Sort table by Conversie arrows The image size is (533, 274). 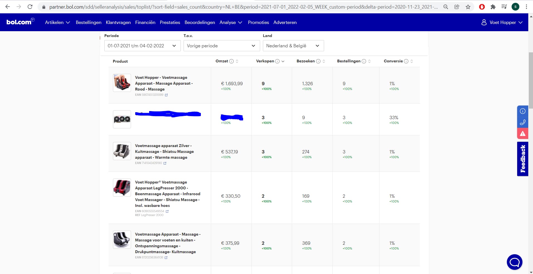pyautogui.click(x=412, y=61)
